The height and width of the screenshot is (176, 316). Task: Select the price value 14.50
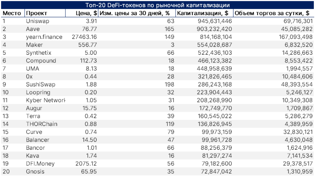click(89, 140)
